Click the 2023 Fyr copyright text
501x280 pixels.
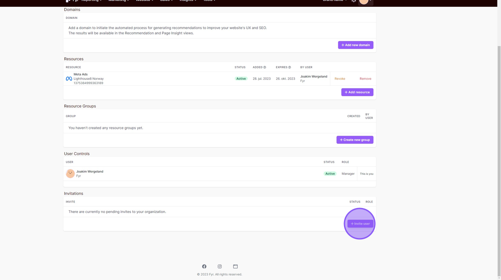pyautogui.click(x=220, y=274)
